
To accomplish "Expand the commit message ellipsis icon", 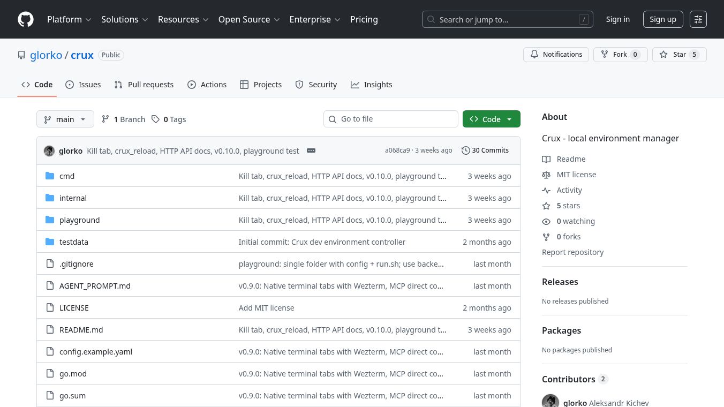I will point(311,150).
